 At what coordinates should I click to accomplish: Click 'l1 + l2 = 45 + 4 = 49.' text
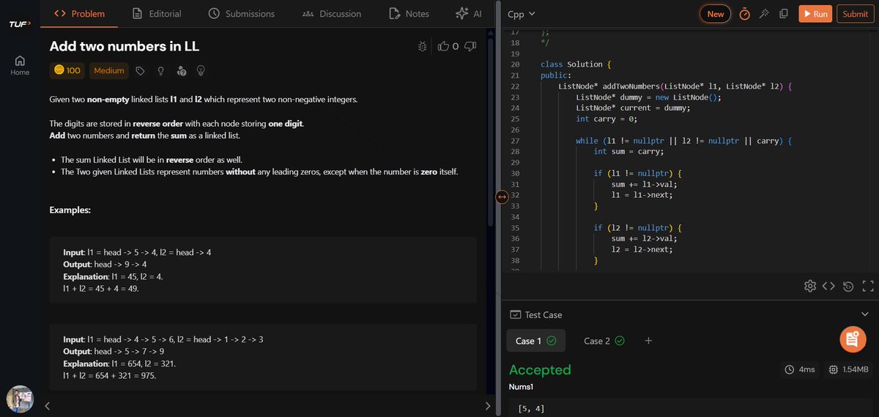coord(101,289)
